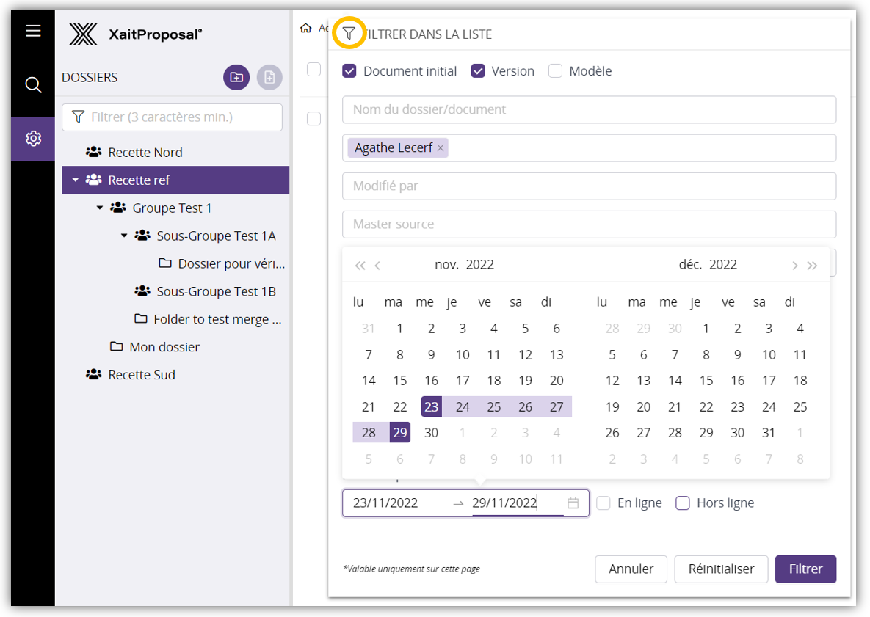This screenshot has height=617, width=870.
Task: Tick the Hors ligne checkbox
Action: click(x=683, y=503)
